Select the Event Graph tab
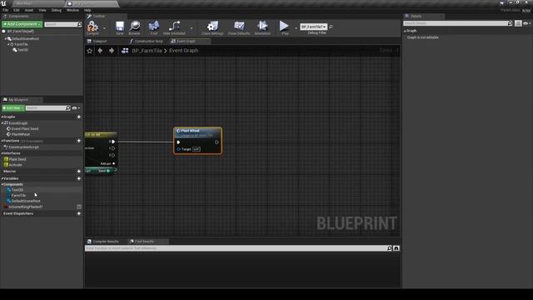 tap(186, 41)
